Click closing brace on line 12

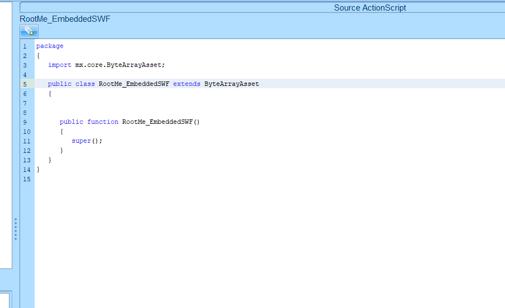tap(61, 150)
